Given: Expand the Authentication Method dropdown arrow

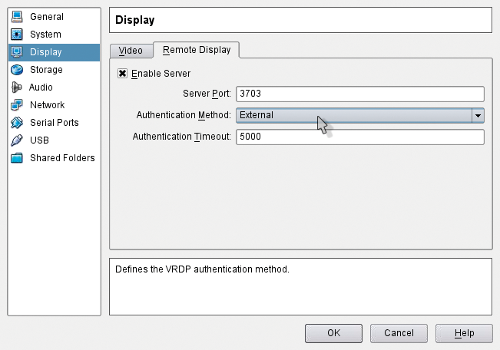Looking at the screenshot, I should tap(478, 115).
